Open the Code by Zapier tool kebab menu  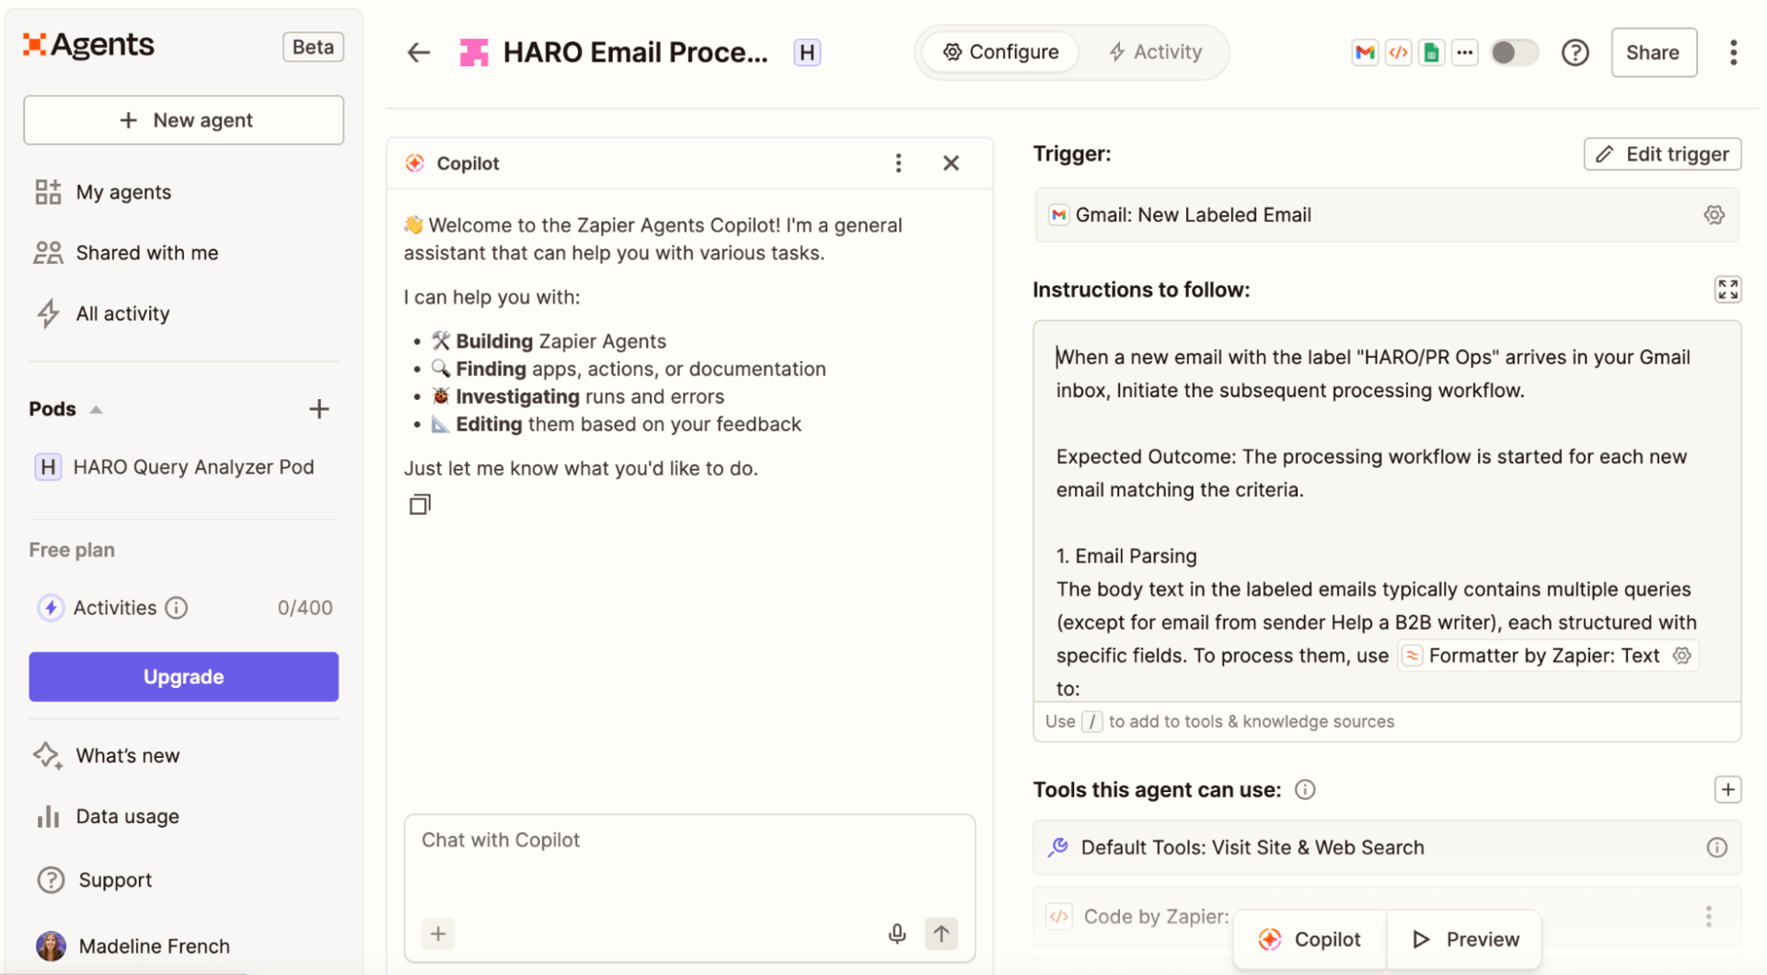pyautogui.click(x=1708, y=916)
